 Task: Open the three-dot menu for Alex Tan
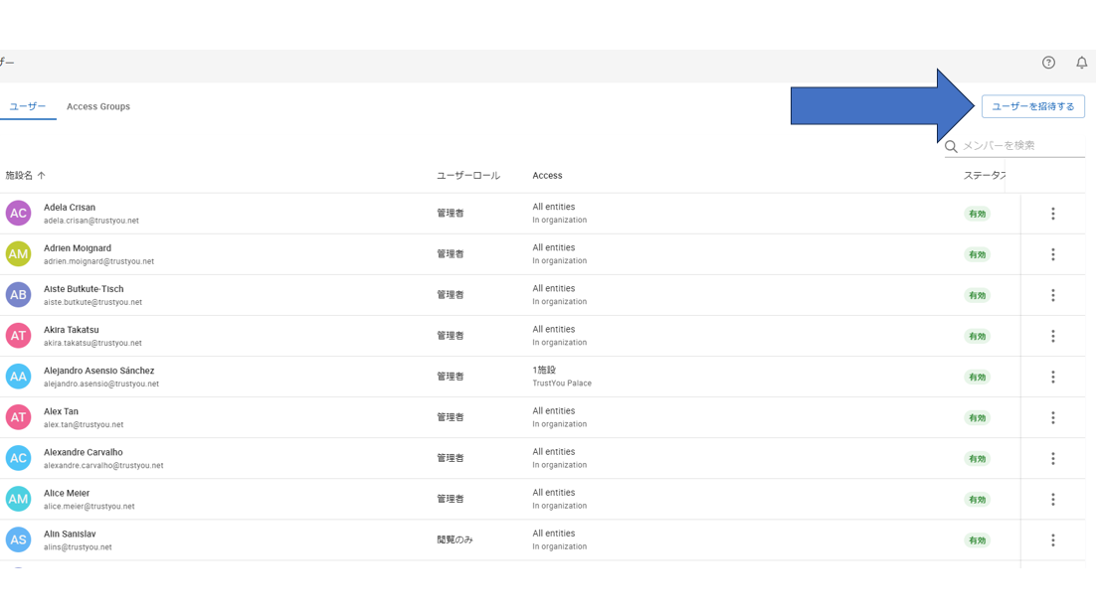click(x=1052, y=417)
